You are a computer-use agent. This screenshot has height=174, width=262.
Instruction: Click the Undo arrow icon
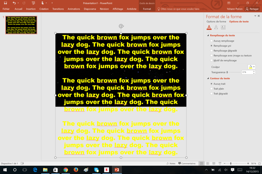click(13, 3)
